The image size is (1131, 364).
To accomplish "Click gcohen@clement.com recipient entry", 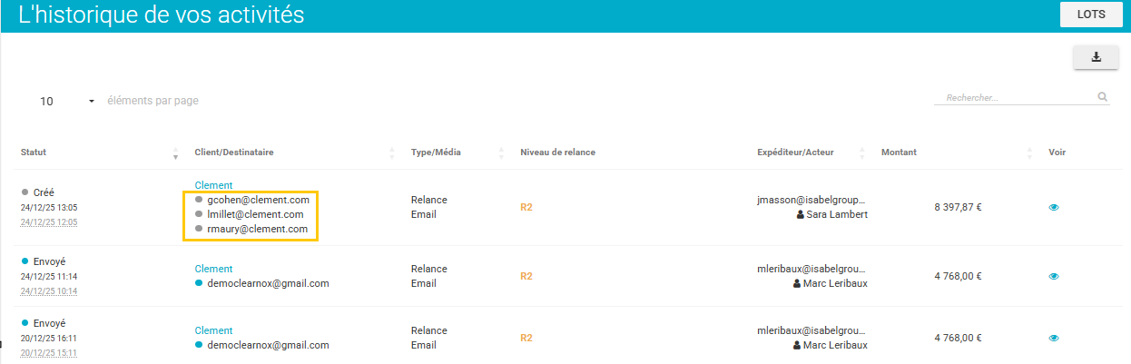I will [x=258, y=200].
